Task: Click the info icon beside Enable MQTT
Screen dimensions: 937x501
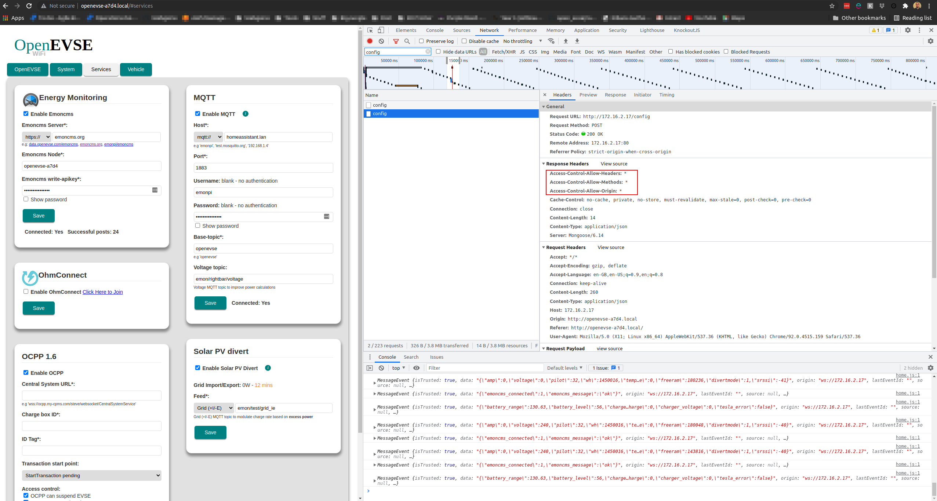Action: click(245, 114)
